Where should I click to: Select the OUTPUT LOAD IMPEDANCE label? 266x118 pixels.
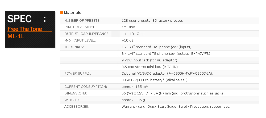tap(87, 34)
